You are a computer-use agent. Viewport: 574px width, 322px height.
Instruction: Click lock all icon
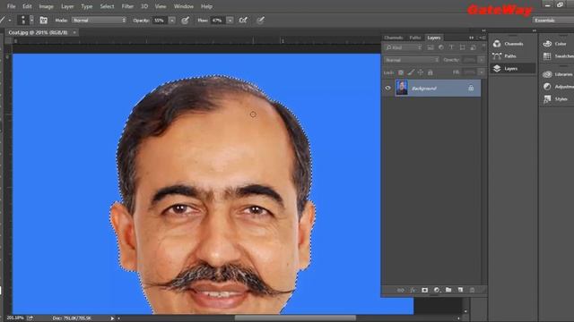click(430, 72)
